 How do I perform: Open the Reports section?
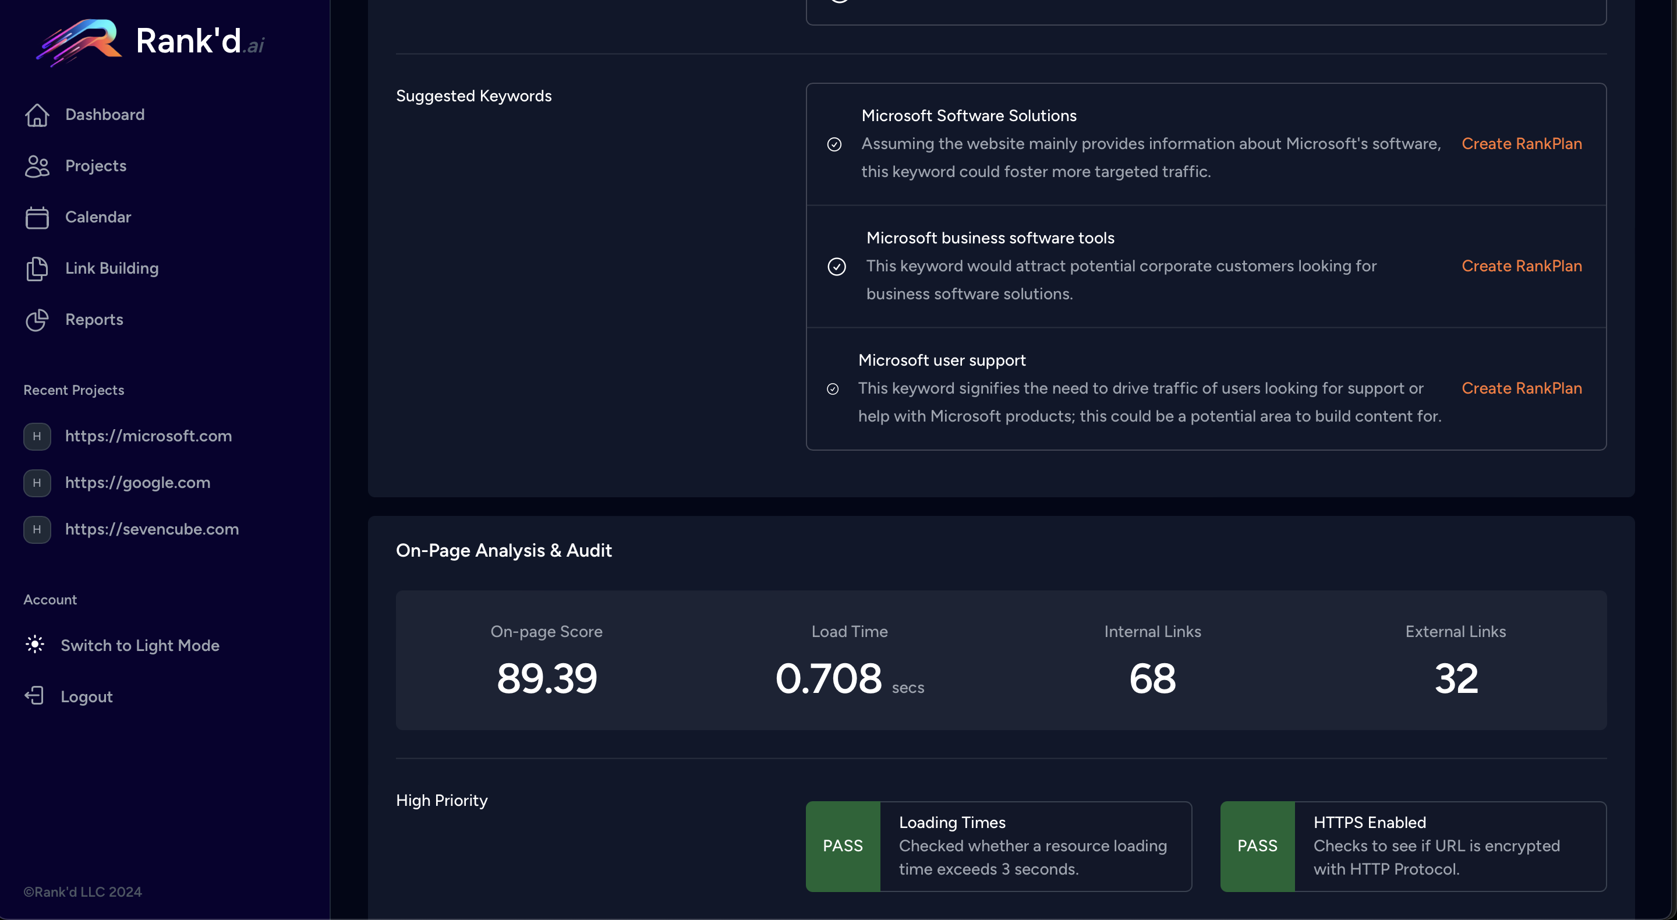click(x=94, y=320)
